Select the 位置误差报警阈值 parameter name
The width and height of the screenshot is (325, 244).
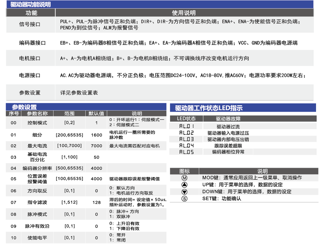pyautogui.click(x=37, y=179)
